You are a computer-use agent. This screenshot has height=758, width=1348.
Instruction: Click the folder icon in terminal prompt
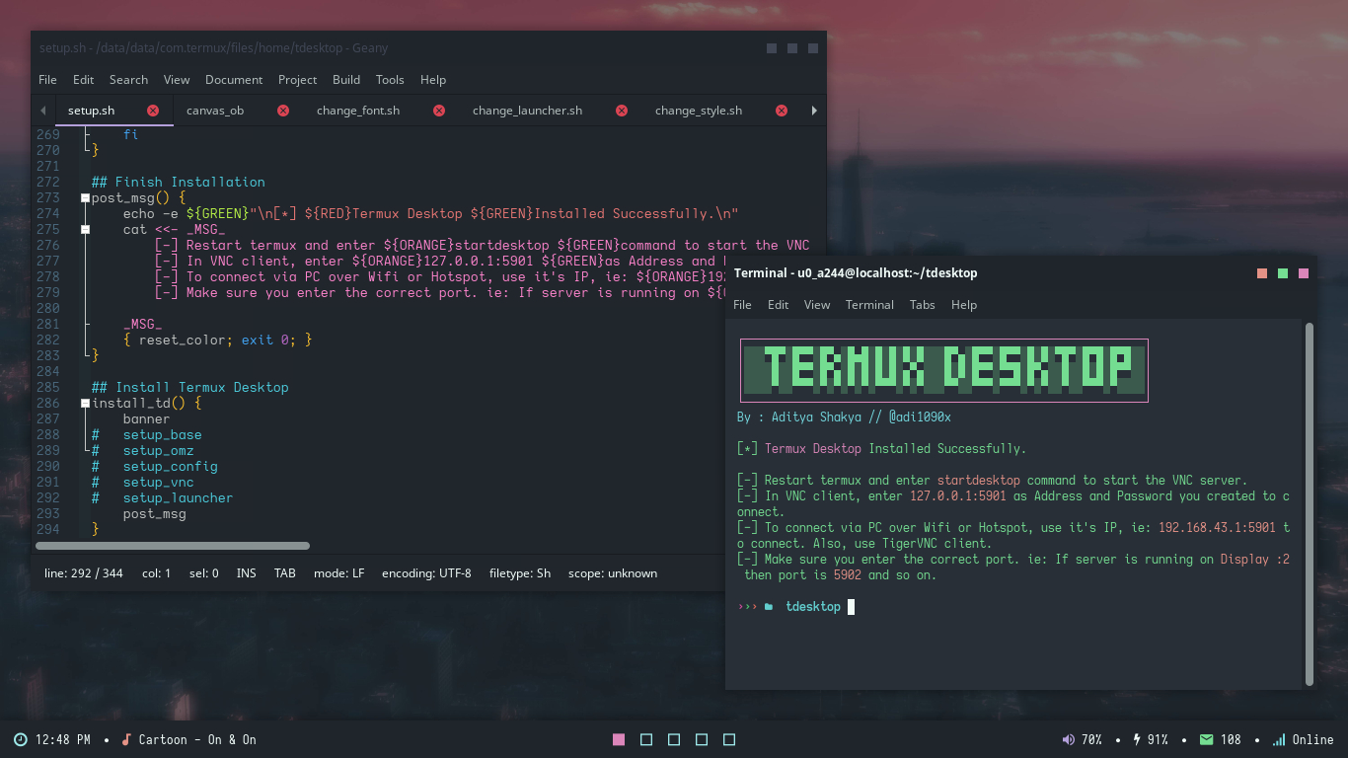(x=769, y=607)
